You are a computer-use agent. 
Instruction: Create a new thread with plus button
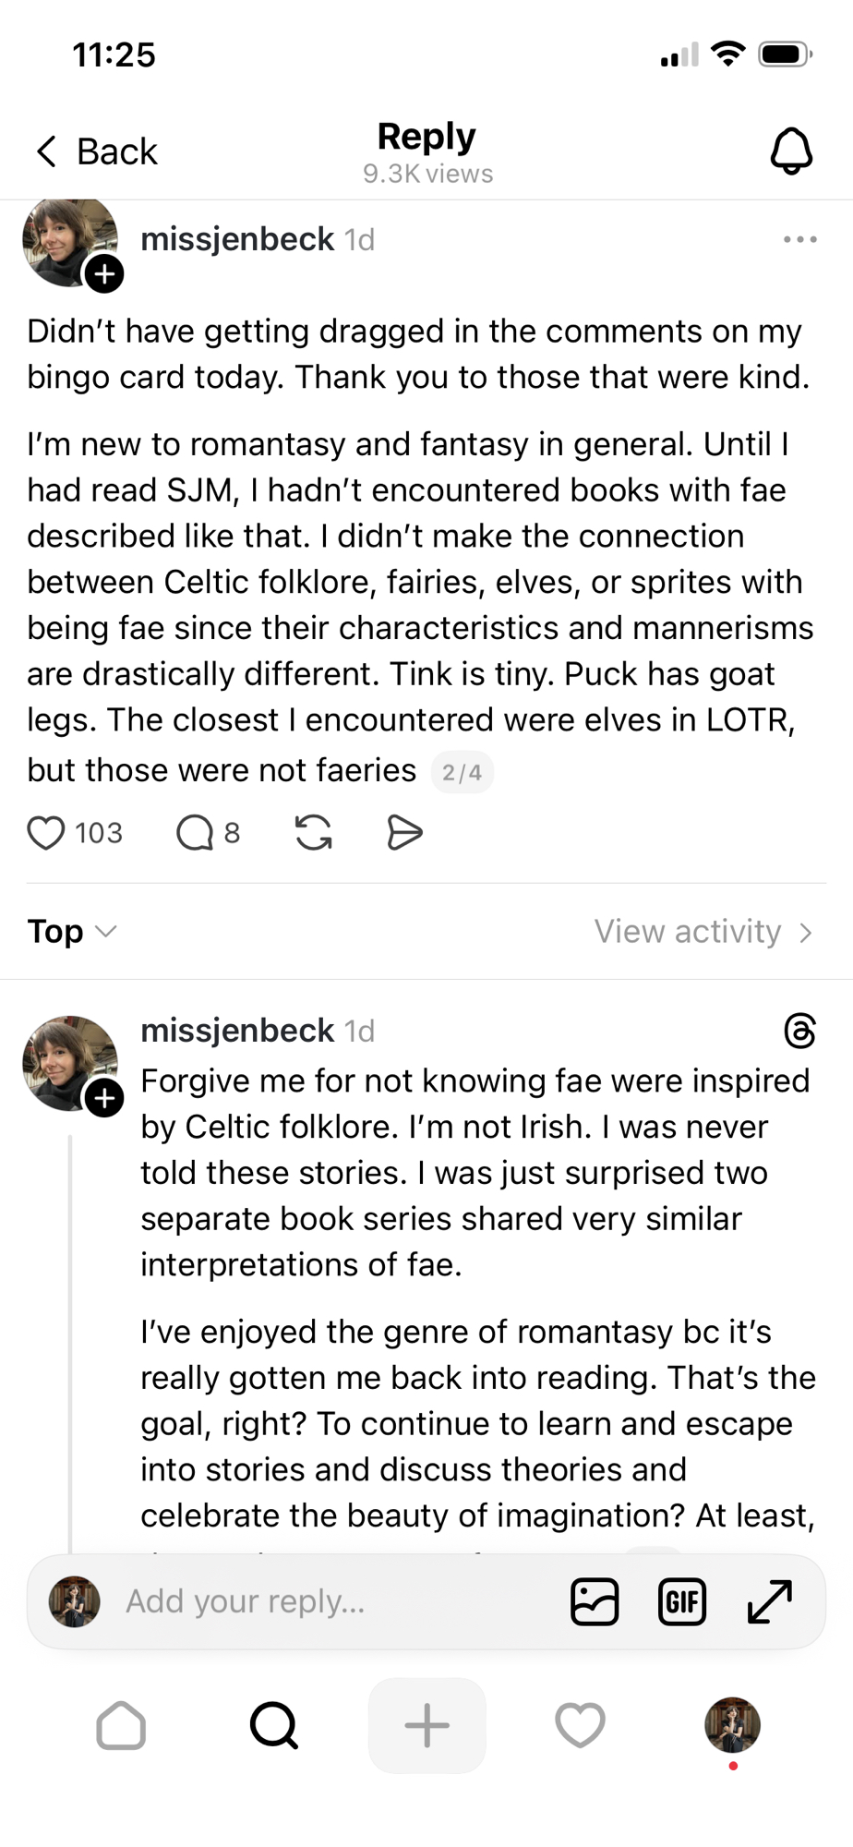point(426,1725)
